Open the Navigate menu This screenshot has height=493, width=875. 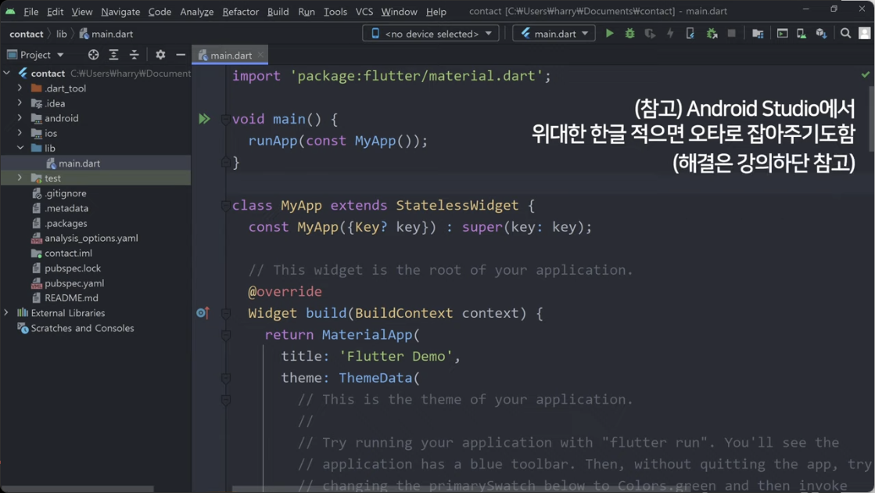point(120,11)
